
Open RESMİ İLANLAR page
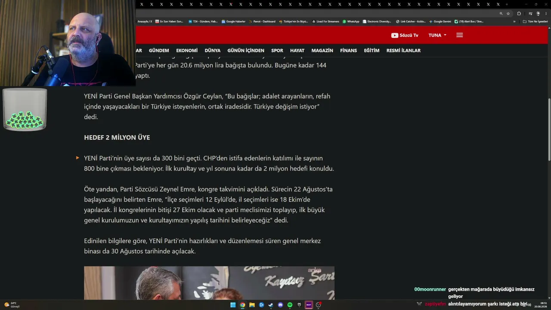click(403, 50)
